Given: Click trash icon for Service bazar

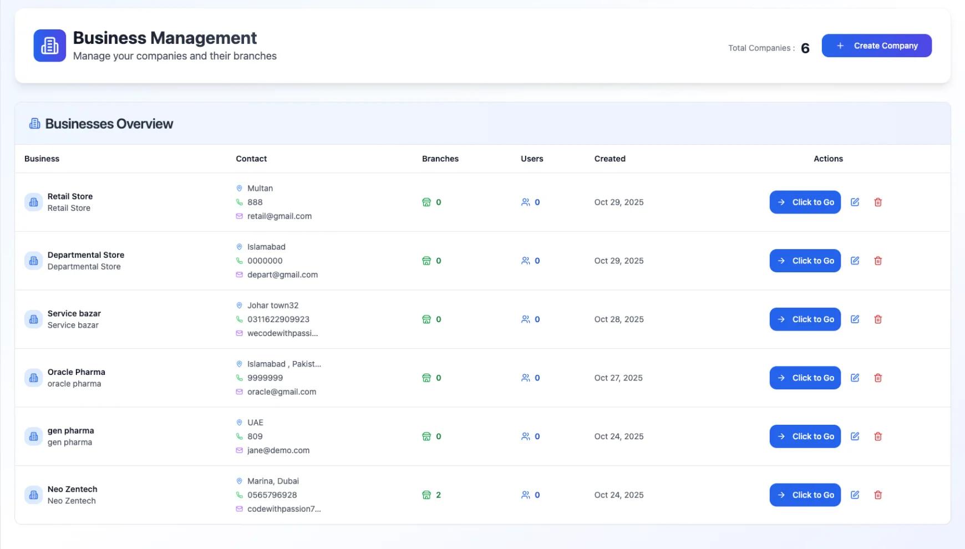Looking at the screenshot, I should tap(878, 319).
